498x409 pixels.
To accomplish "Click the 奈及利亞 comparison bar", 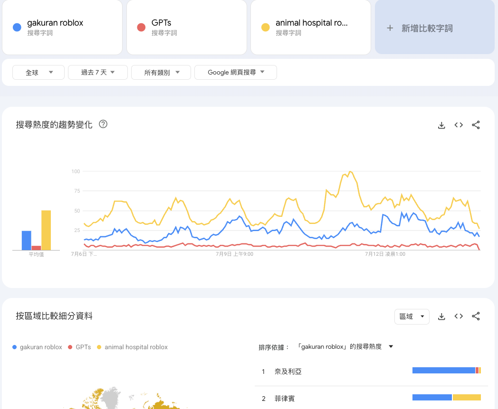I will click(x=447, y=370).
